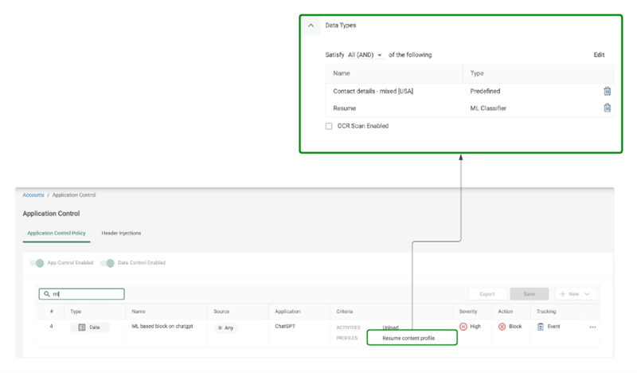Delete the Contact details - mixed [USA] data type
637x373 pixels.
pos(607,91)
